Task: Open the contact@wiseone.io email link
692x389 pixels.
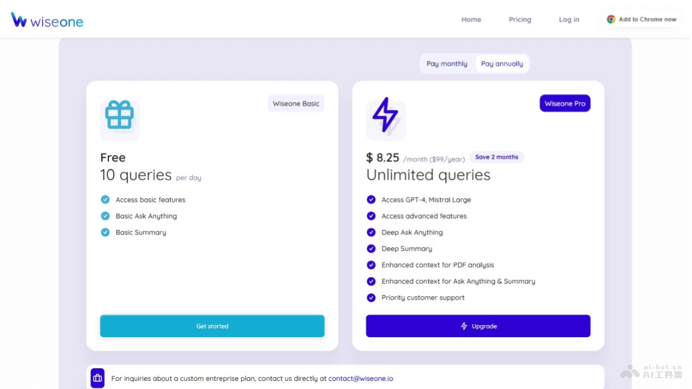Action: coord(360,379)
